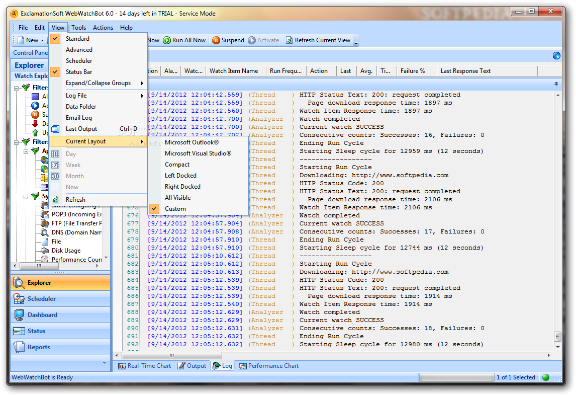Select All Visible layout
Screen dimensions: 576x396
point(199,197)
